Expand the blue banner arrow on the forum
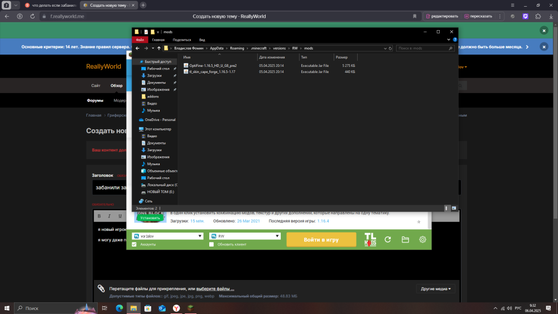 [x=527, y=47]
